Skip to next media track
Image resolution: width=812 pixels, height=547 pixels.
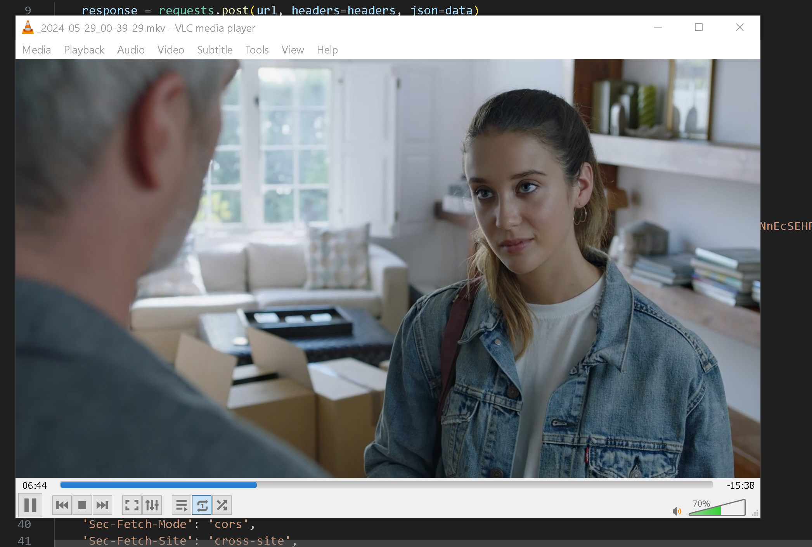point(102,505)
